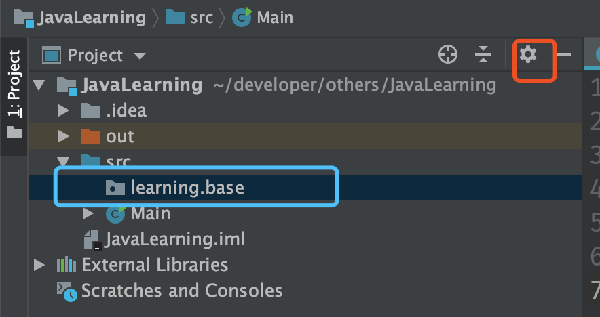Screen dimensions: 600x317
Task: Open the Project panel settings gear
Action: (527, 54)
